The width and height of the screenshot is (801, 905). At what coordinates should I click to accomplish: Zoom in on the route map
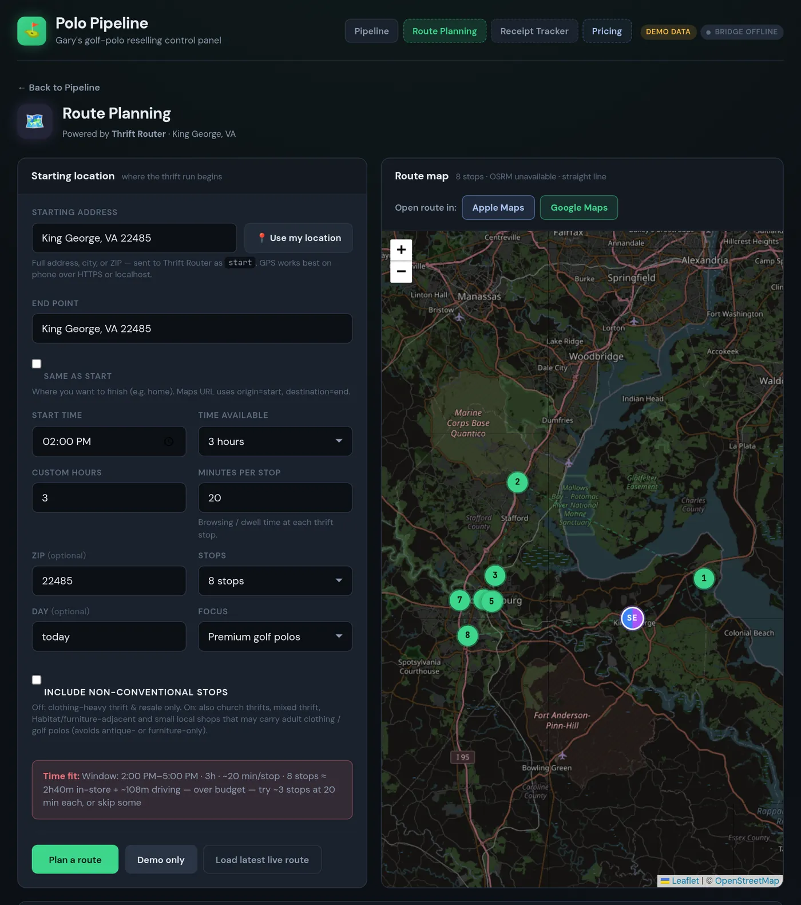click(x=401, y=250)
